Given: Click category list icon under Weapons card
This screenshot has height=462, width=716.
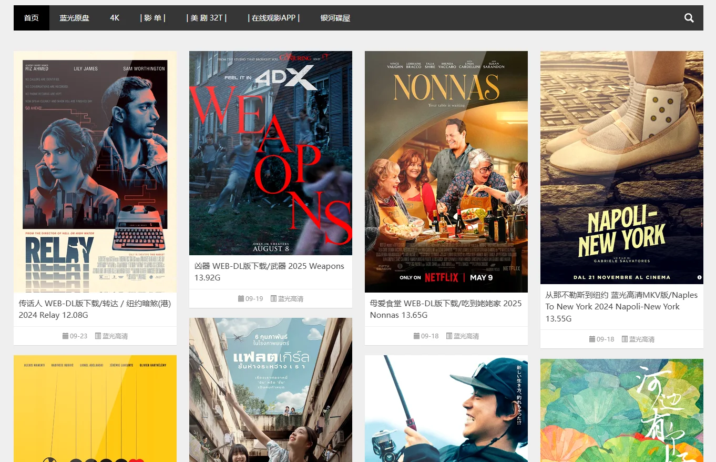Looking at the screenshot, I should point(273,298).
